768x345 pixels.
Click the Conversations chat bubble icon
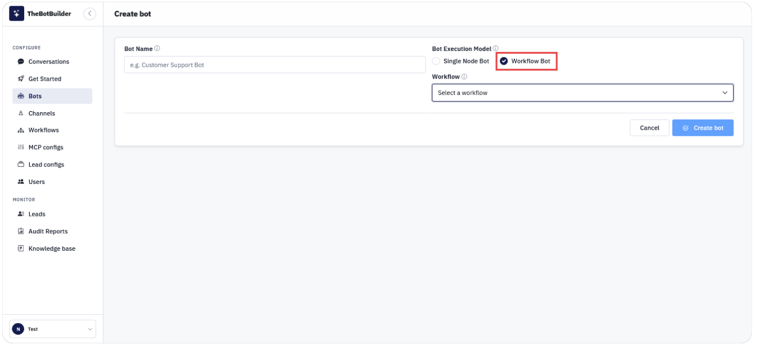21,62
